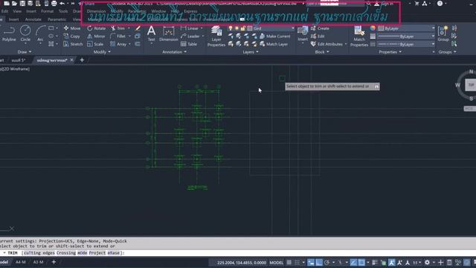Click the Create block button
This screenshot has width=476, height=268.
(320, 28)
